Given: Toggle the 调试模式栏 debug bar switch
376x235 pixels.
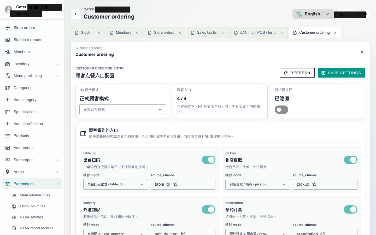Looking at the screenshot, I should (281, 110).
